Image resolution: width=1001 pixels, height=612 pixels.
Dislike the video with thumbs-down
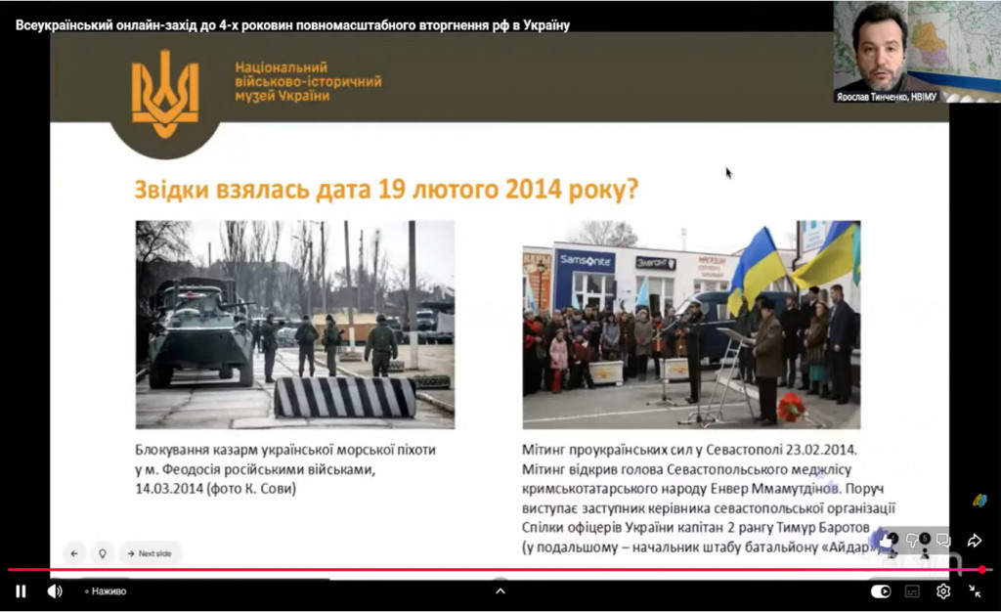coord(914,542)
